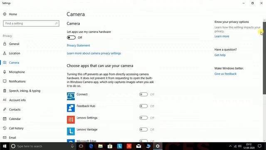Click the search magnifier icon in Find a setting
The width and height of the screenshot is (266, 150).
(x=56, y=23)
